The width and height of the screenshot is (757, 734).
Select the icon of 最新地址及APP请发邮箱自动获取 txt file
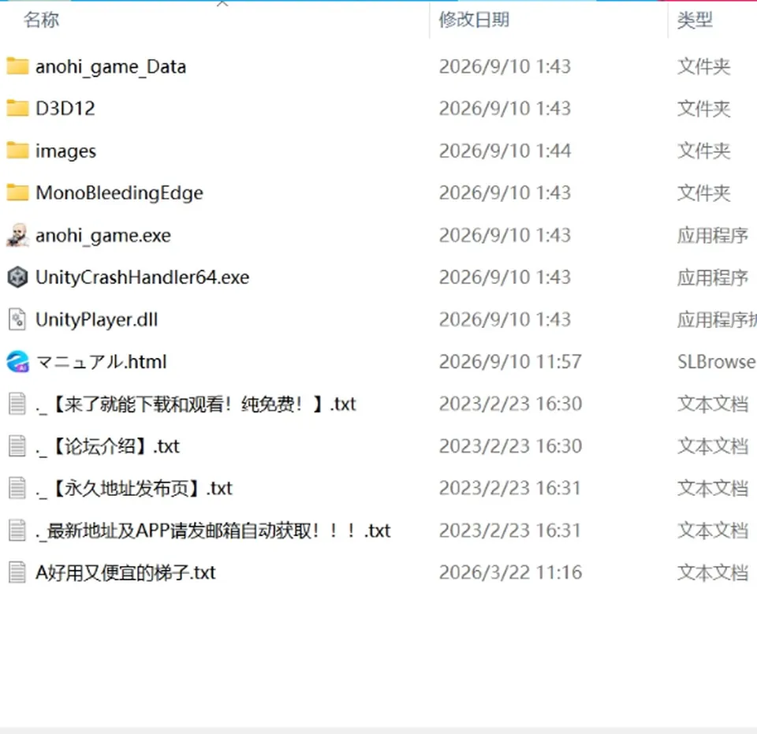(17, 531)
